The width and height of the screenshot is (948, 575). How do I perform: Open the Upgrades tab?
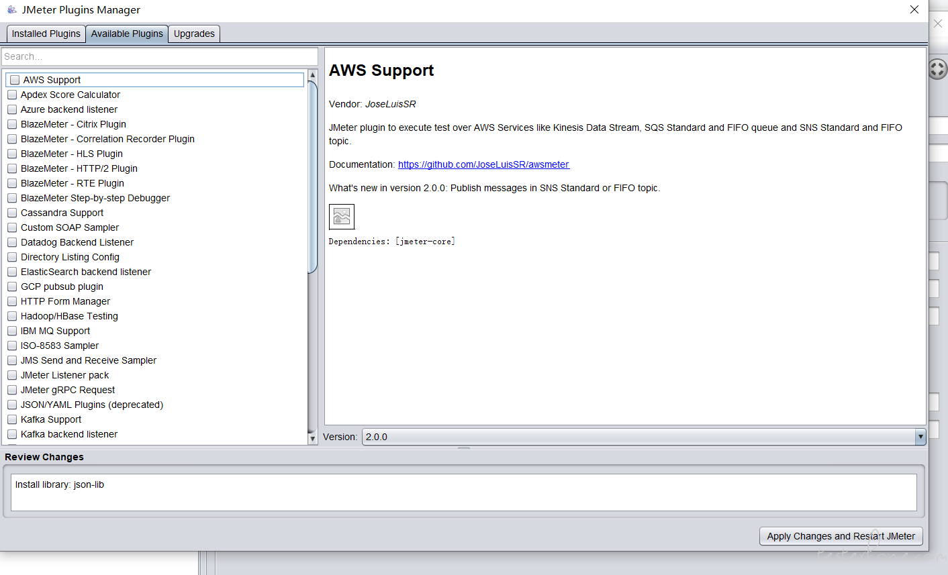(194, 34)
